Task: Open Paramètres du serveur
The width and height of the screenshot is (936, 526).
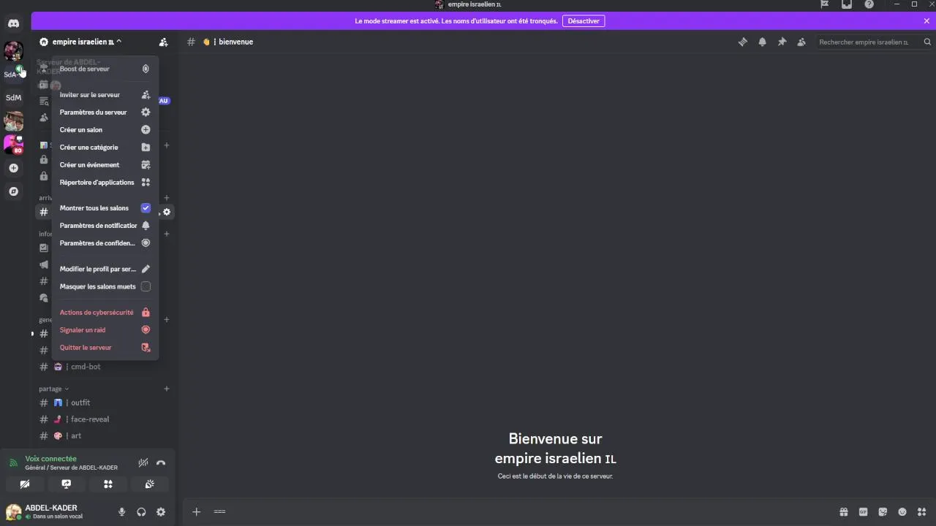Action: tap(105, 113)
